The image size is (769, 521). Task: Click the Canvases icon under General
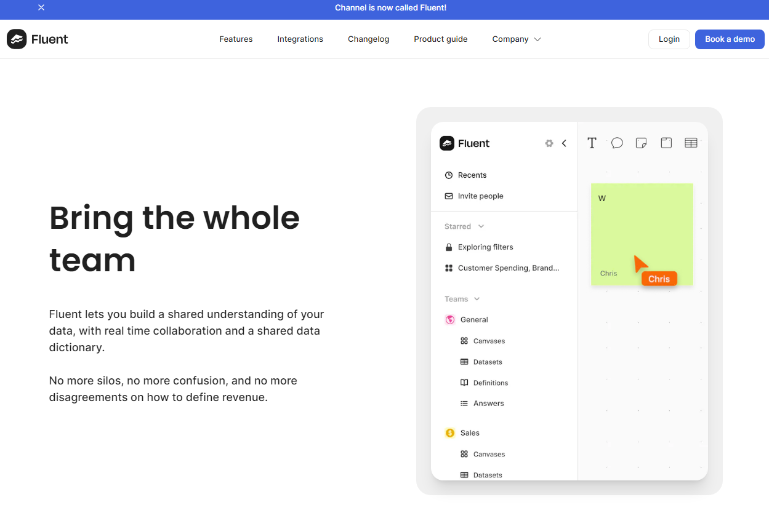coord(464,341)
